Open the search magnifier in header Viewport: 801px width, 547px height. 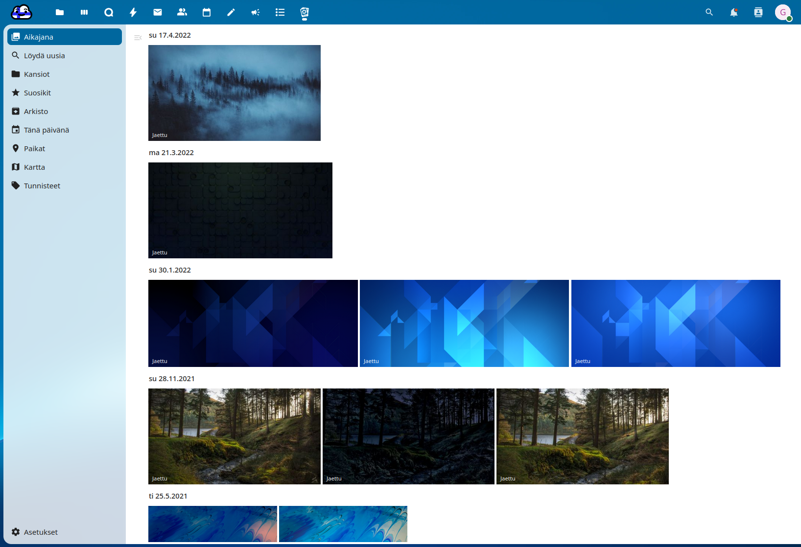click(x=709, y=12)
